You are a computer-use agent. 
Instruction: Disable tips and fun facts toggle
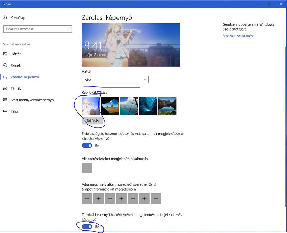[87, 146]
